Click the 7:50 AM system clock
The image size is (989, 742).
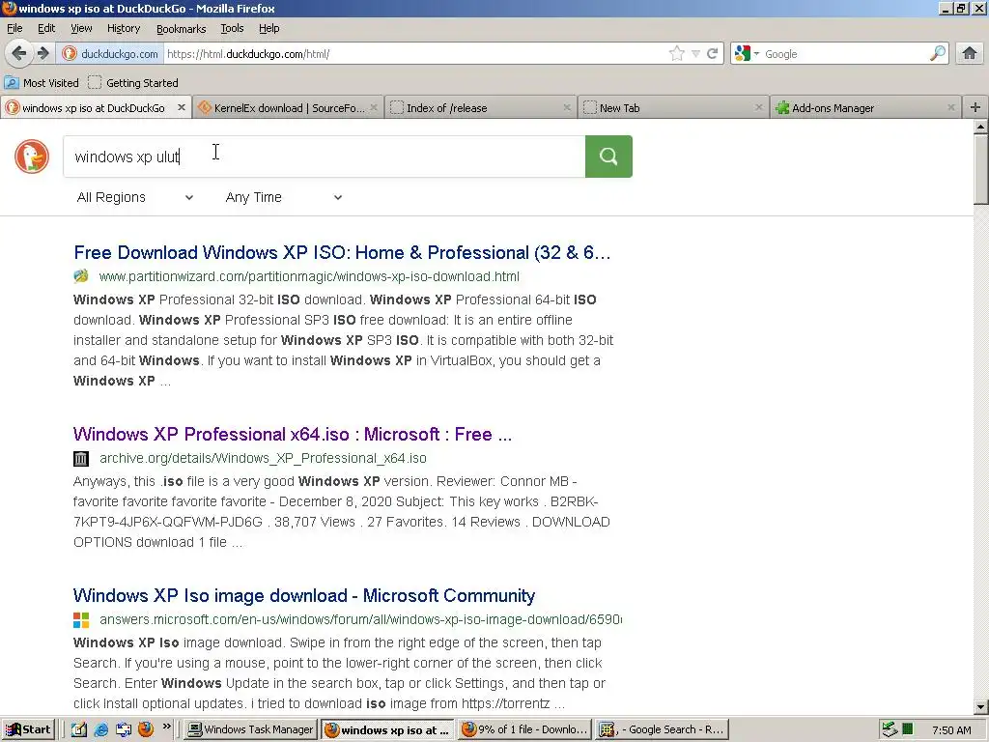pos(951,730)
